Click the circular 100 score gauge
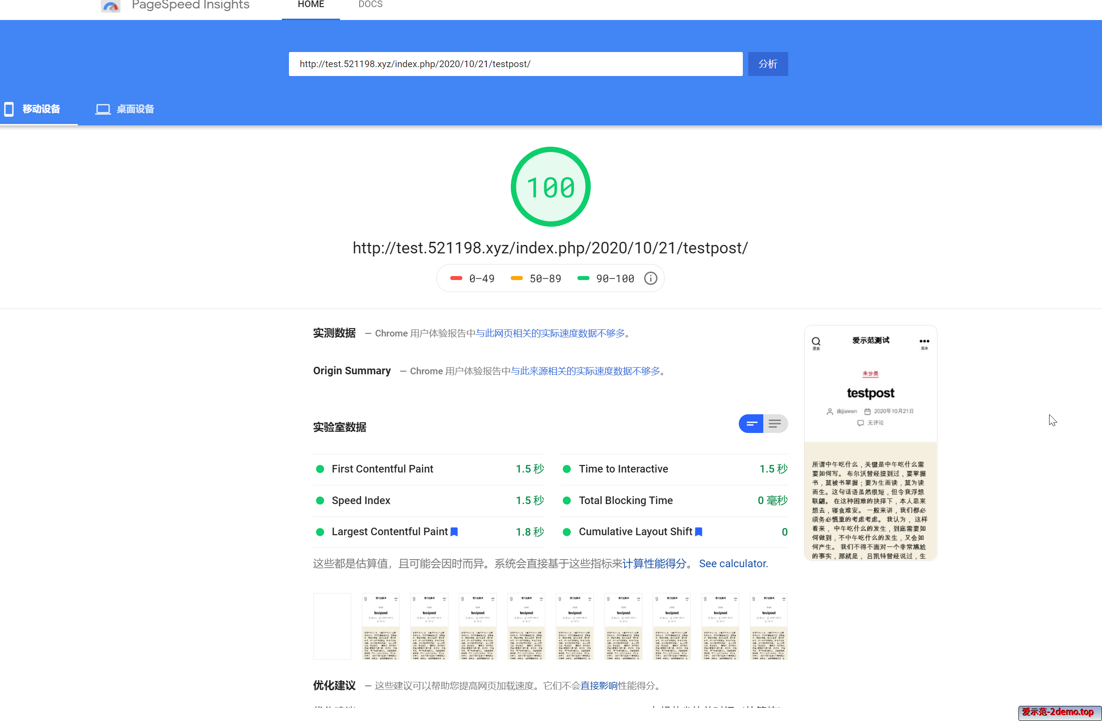1102x721 pixels. click(x=550, y=187)
